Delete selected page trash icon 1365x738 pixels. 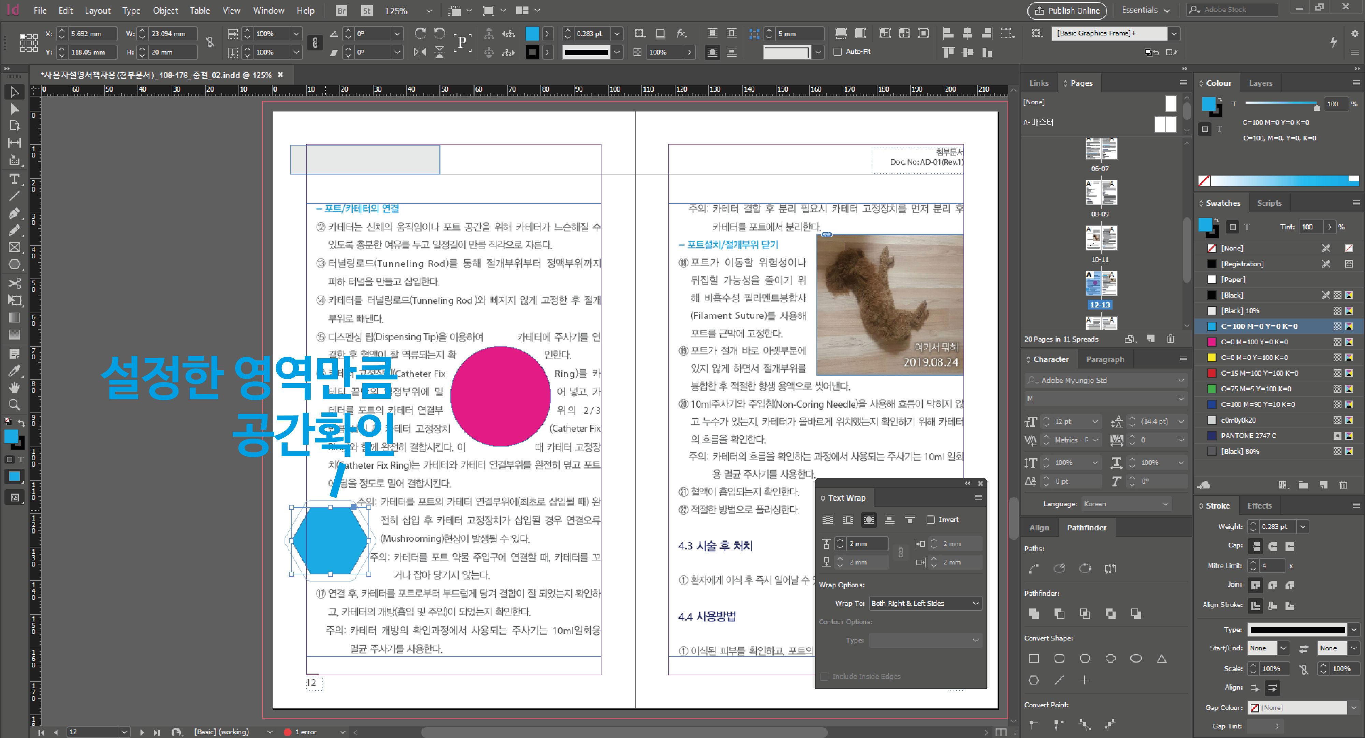(x=1171, y=339)
